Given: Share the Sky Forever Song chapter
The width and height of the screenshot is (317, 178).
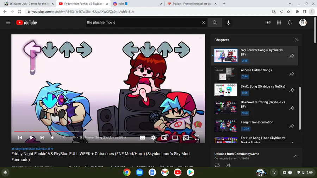Looking at the screenshot, I should pyautogui.click(x=292, y=56).
